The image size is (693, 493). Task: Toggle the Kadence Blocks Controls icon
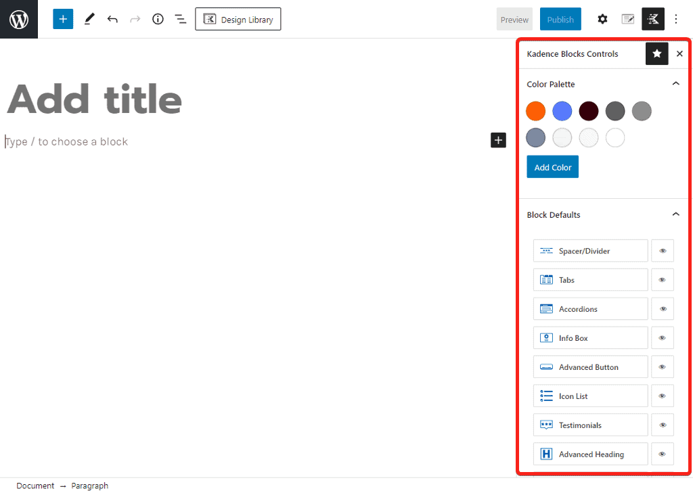pos(653,19)
